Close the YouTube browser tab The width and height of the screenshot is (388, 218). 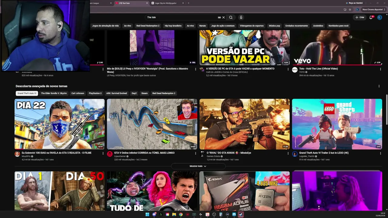[147, 3]
